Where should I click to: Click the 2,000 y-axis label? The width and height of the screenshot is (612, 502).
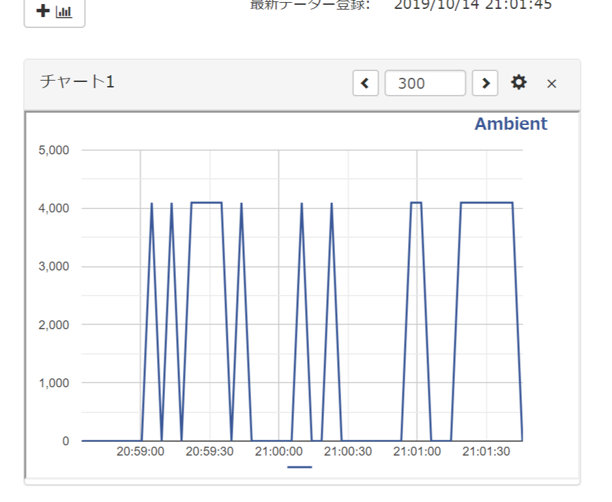click(53, 324)
